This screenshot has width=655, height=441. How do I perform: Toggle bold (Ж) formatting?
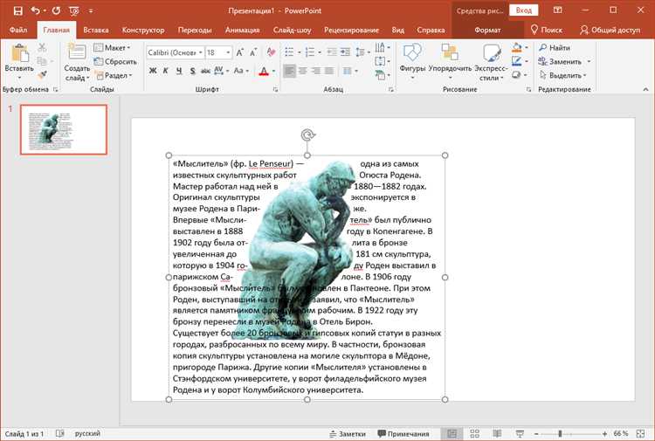(x=153, y=71)
